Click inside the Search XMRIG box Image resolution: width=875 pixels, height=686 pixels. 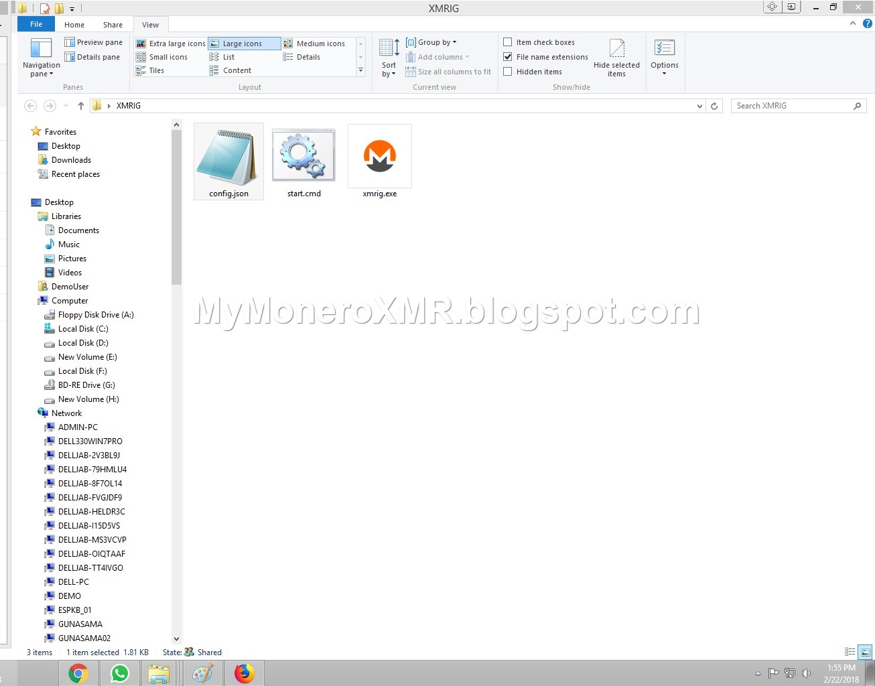coord(791,105)
